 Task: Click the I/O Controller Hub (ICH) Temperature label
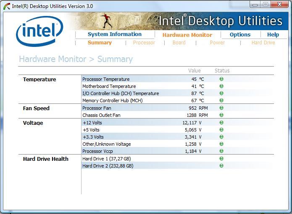click(121, 93)
